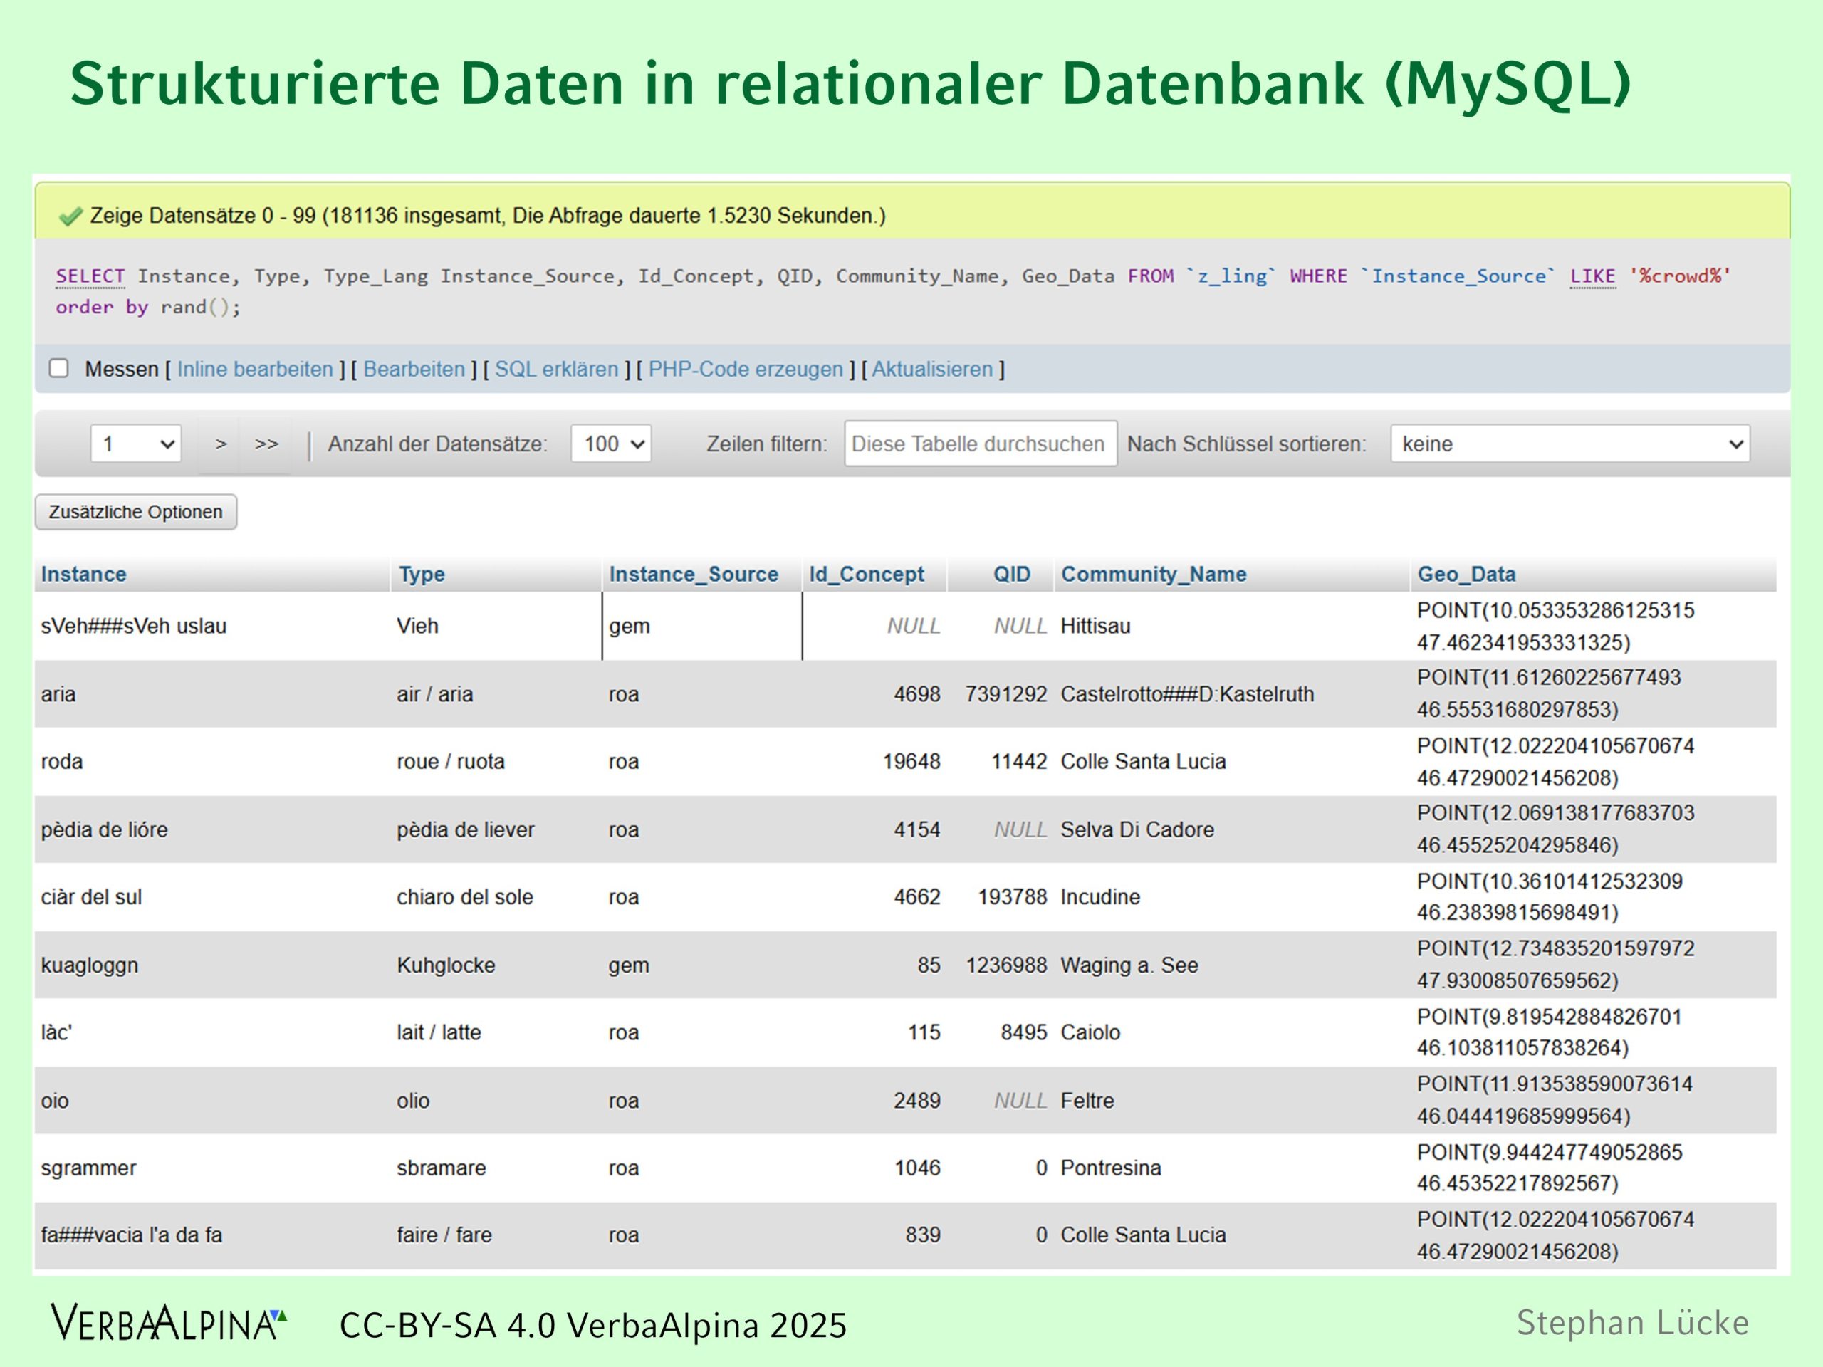Click PHP-Code erzeugen link
The image size is (1823, 1367).
pos(746,369)
